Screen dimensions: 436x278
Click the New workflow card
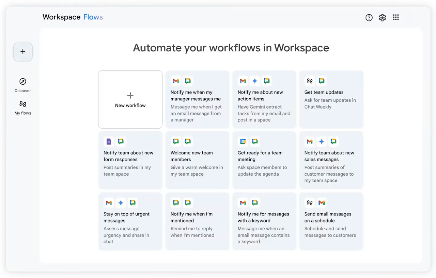[x=130, y=99]
